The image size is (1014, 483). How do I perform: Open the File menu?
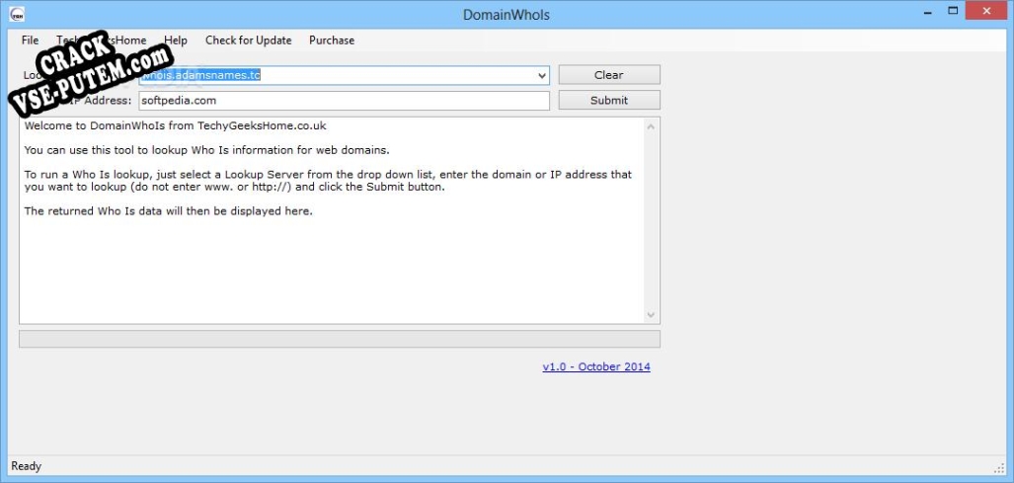coord(30,40)
